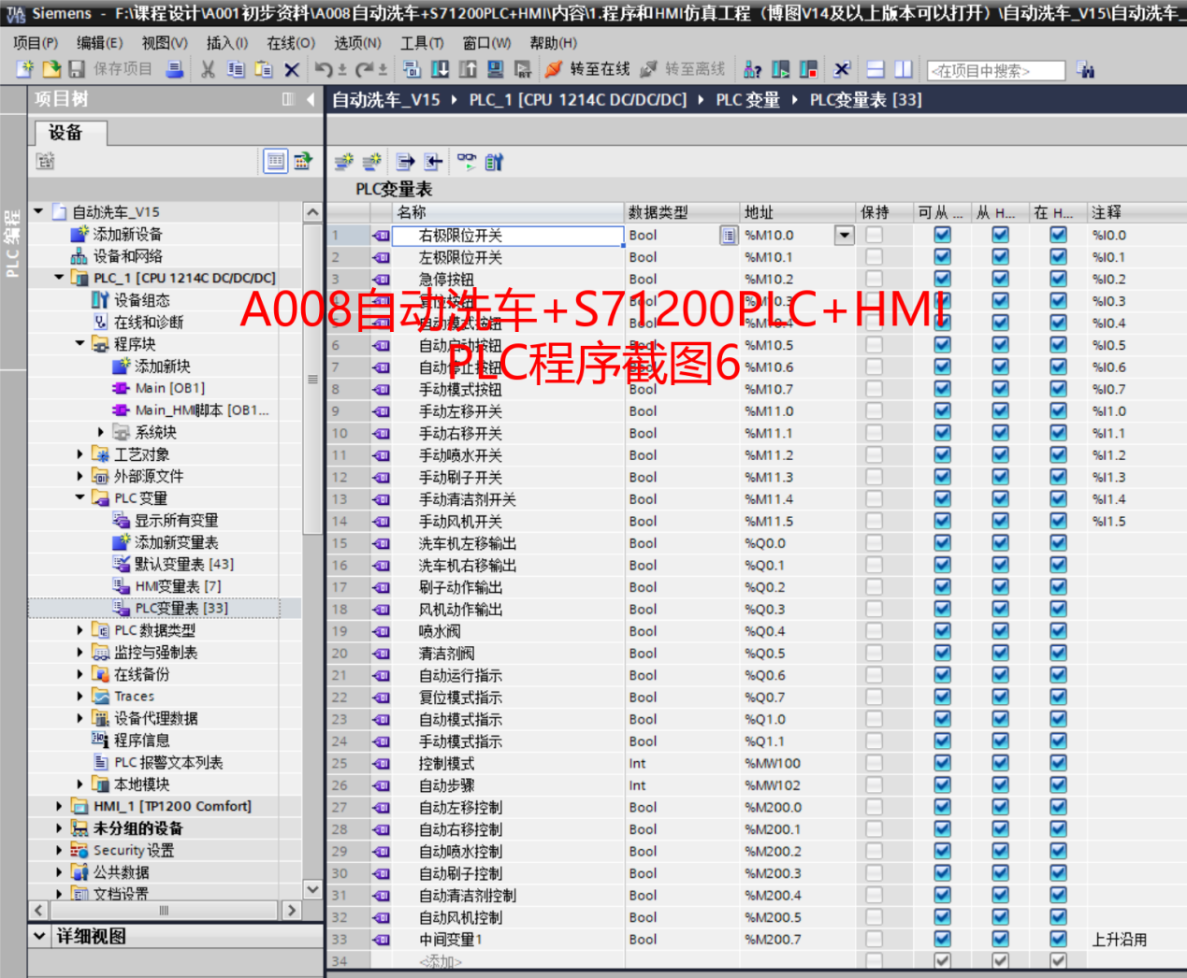Open cross-references icon in toolbar
1187x978 pixels.
click(842, 69)
